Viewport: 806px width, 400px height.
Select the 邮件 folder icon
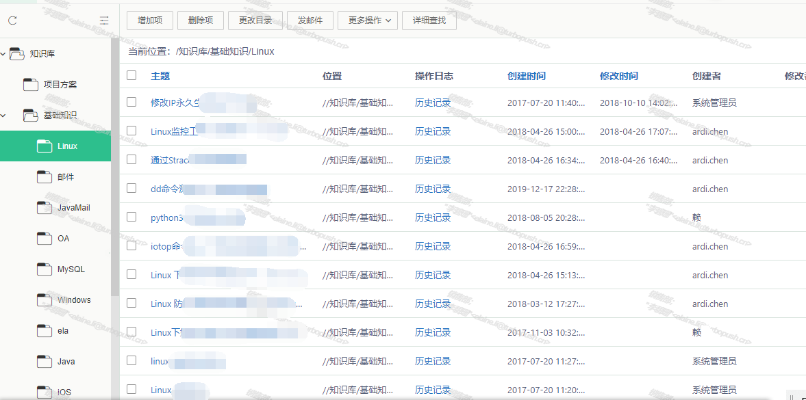pyautogui.click(x=45, y=177)
